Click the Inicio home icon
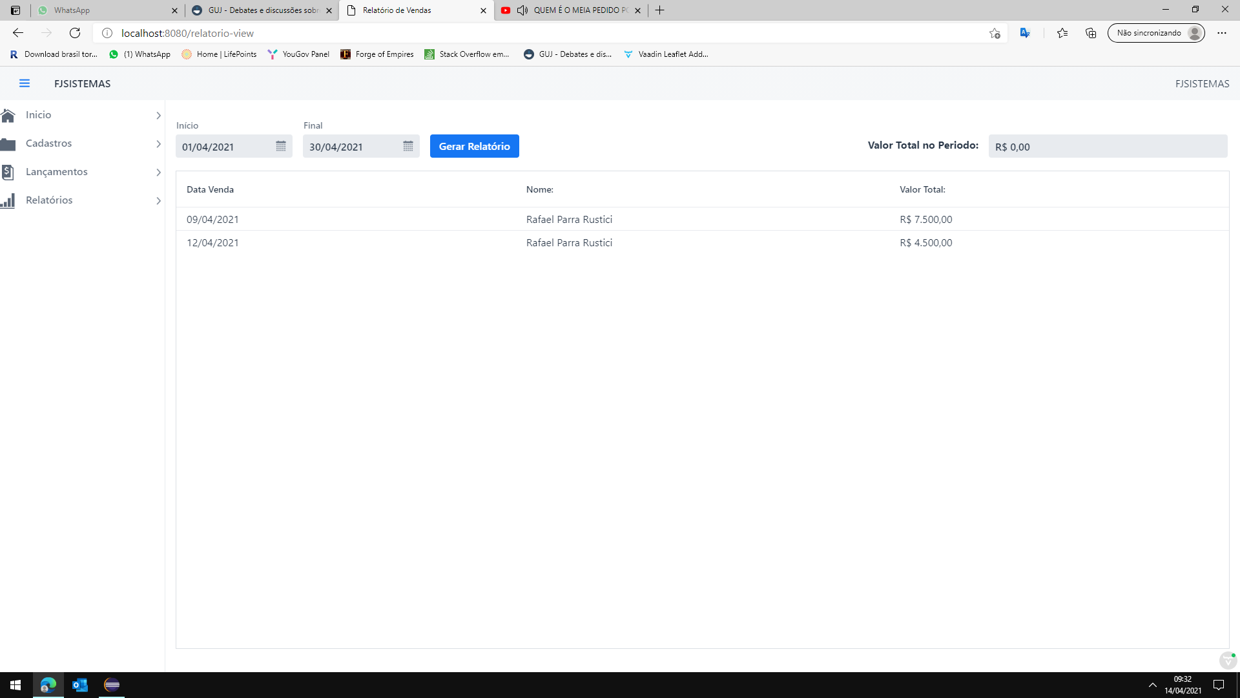1240x698 pixels. click(8, 115)
